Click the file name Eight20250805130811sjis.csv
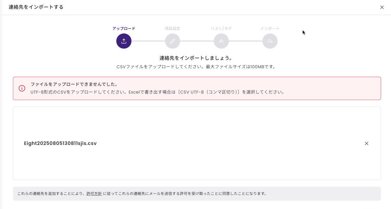 [x=60, y=144]
